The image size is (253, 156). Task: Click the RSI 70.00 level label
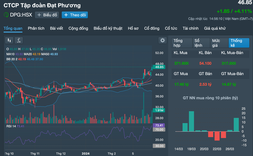click(x=159, y=129)
